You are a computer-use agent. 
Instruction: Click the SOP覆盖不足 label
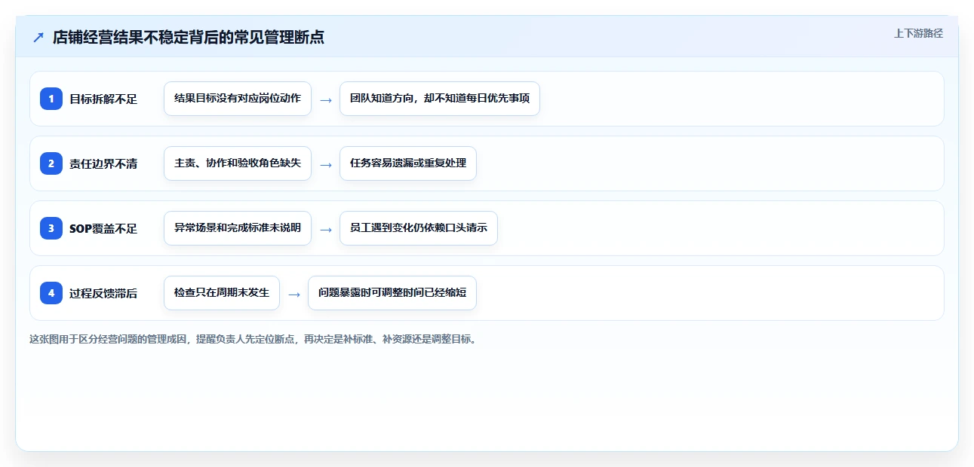point(103,228)
